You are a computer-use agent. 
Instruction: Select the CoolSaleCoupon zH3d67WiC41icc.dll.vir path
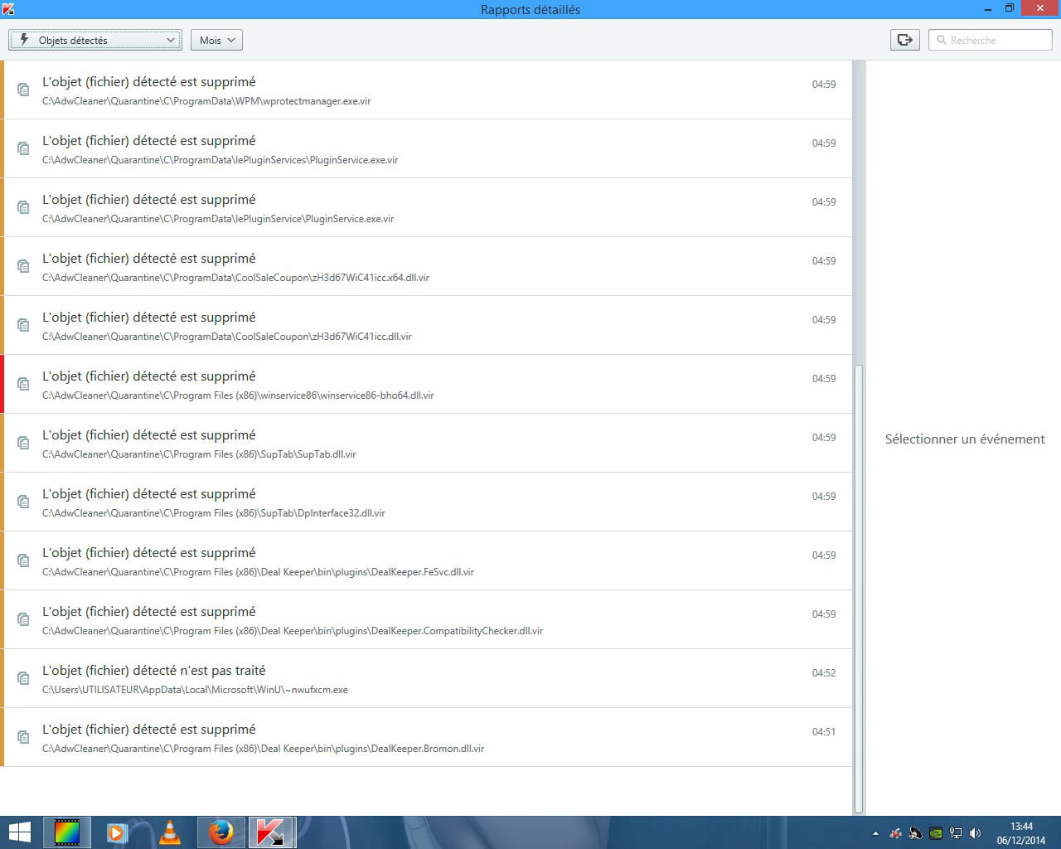pos(227,337)
